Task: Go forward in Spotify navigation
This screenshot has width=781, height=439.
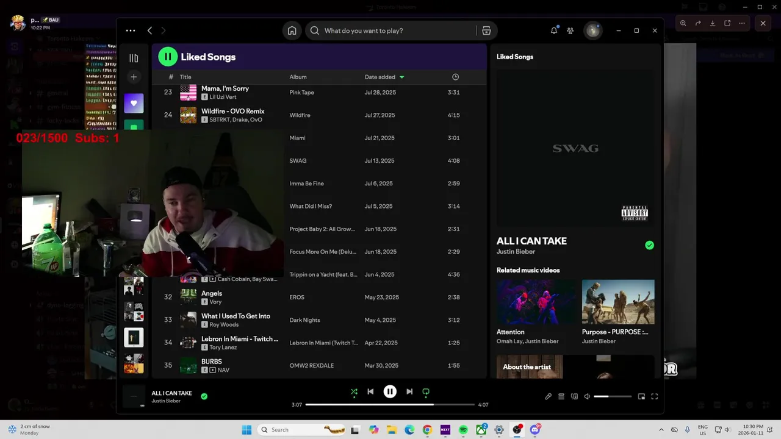Action: (163, 30)
